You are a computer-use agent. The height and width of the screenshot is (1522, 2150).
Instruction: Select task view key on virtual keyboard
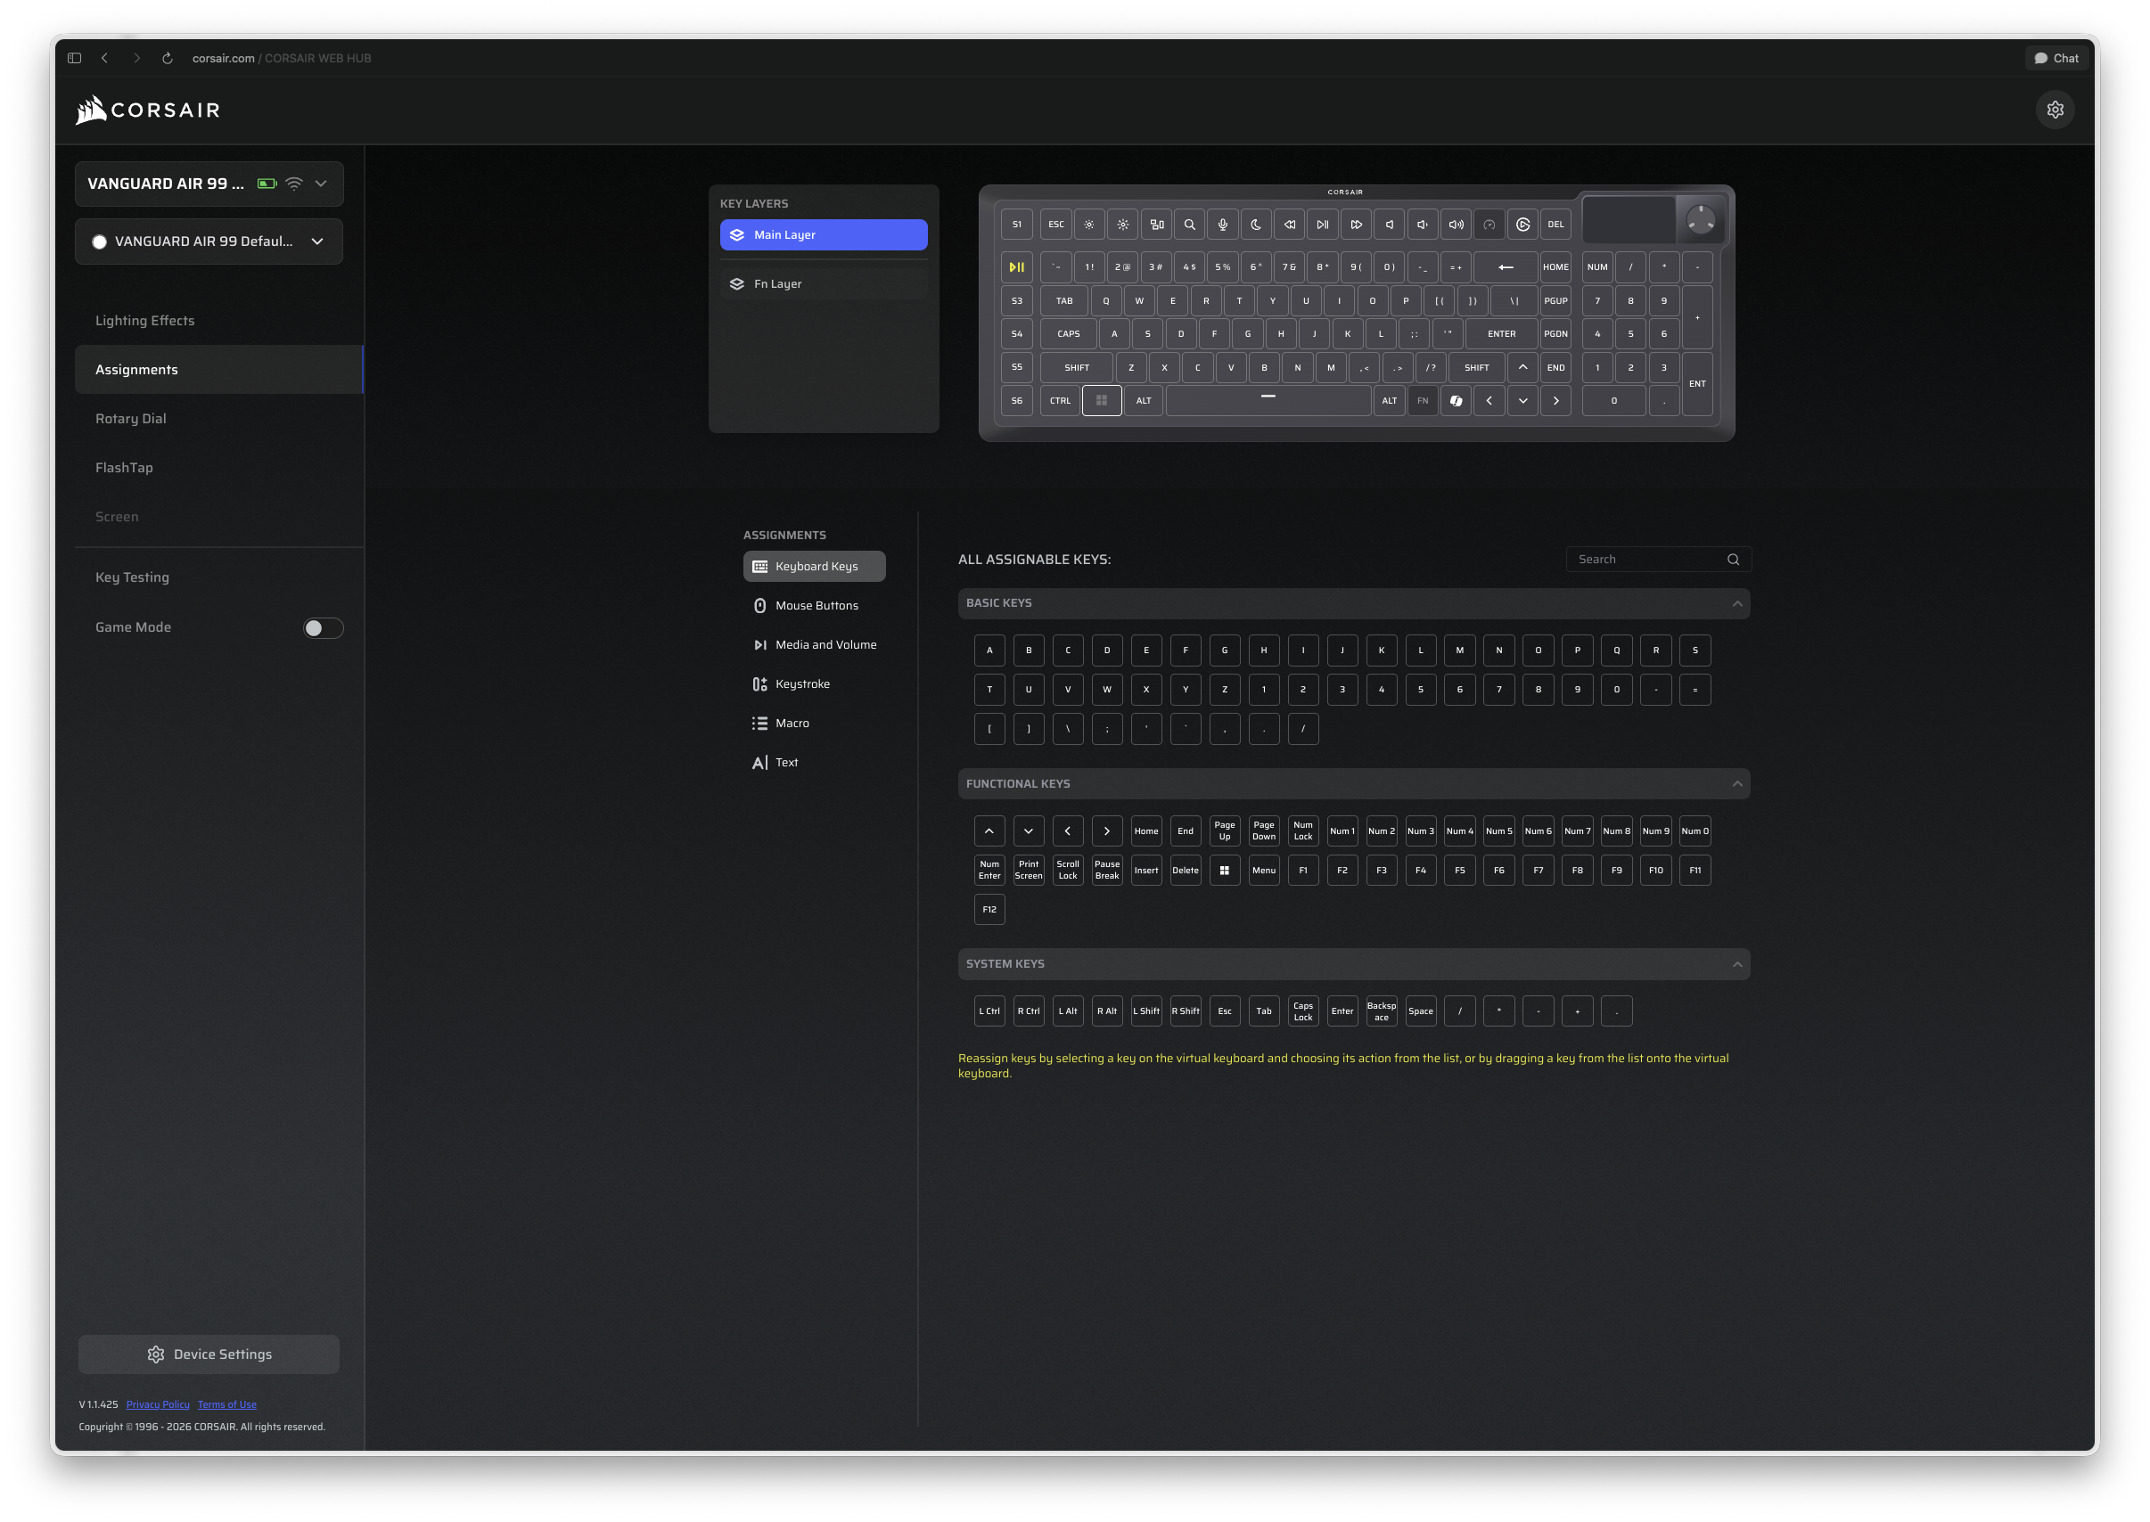(x=1156, y=225)
